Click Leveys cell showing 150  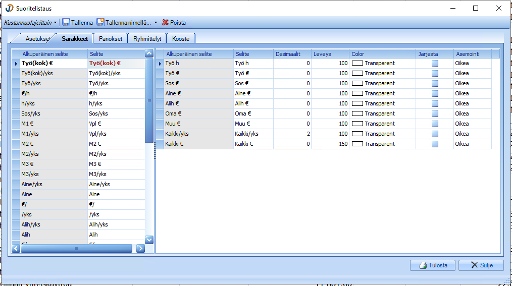coord(330,144)
